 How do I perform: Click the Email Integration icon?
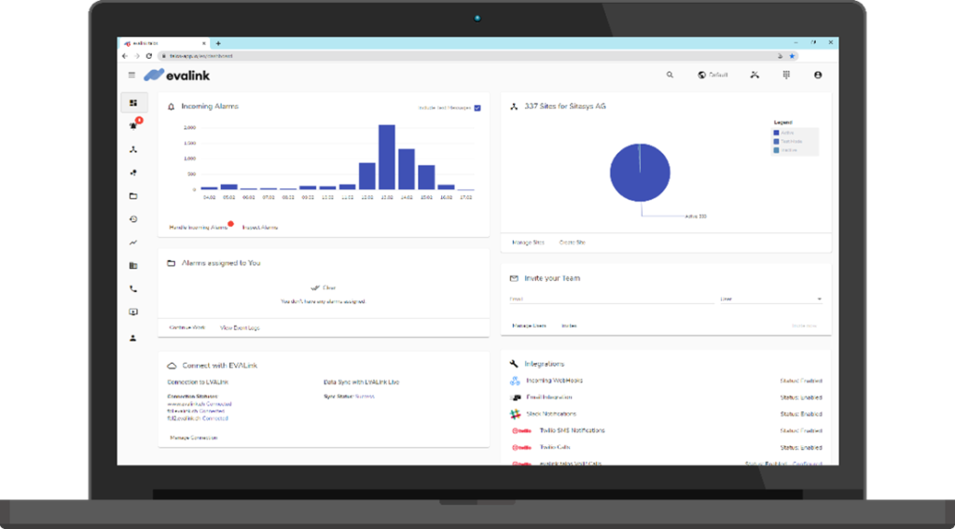pyautogui.click(x=515, y=397)
